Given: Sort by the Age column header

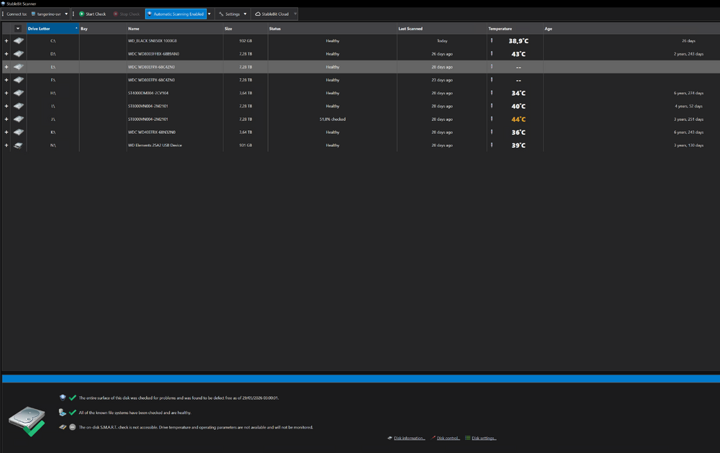Looking at the screenshot, I should [x=631, y=29].
